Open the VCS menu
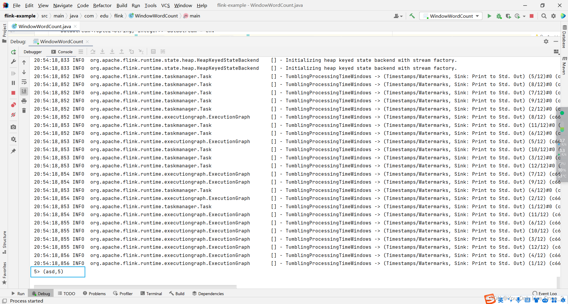The width and height of the screenshot is (568, 304). coord(165,5)
